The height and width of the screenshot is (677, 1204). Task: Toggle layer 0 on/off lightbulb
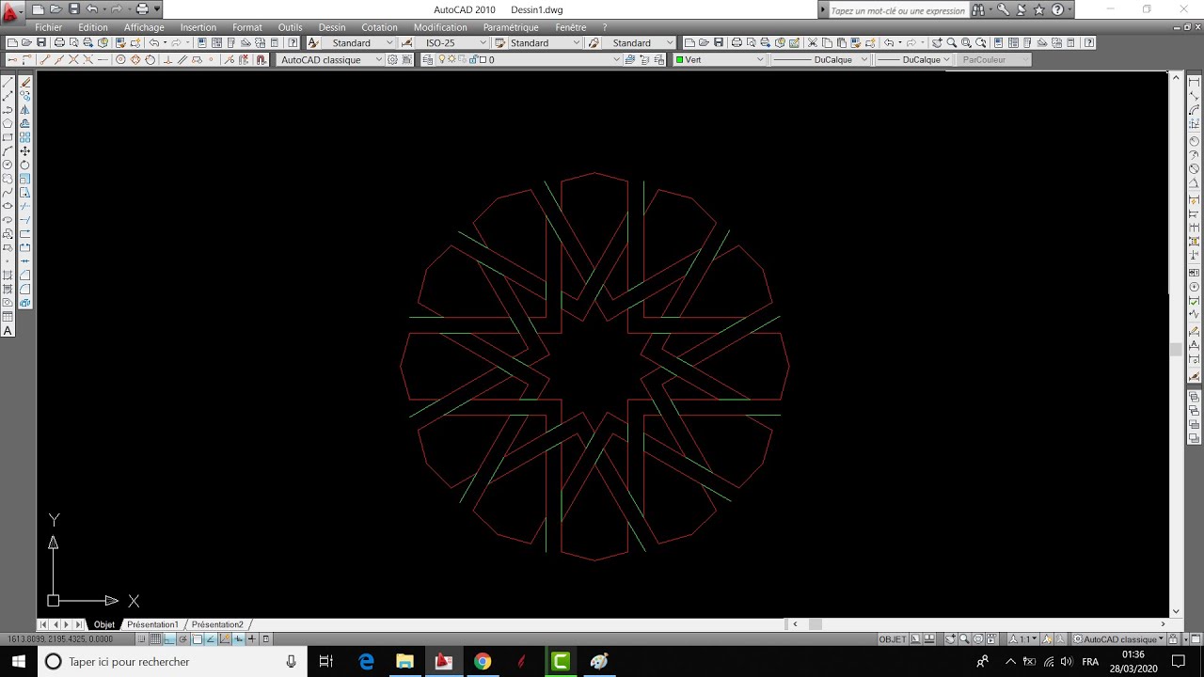point(441,59)
